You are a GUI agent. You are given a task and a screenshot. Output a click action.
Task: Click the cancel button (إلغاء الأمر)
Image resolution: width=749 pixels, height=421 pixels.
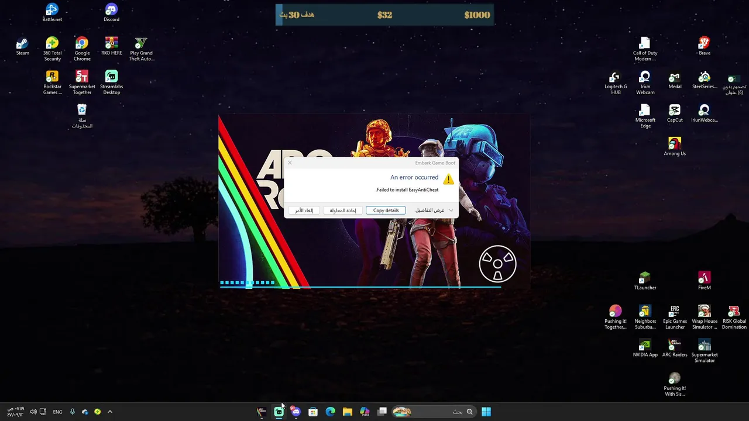304,210
